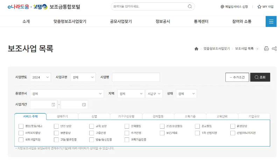Check the 교통/물류진흥 checkbox
This screenshot has width=280, height=164.
click(x=56, y=140)
